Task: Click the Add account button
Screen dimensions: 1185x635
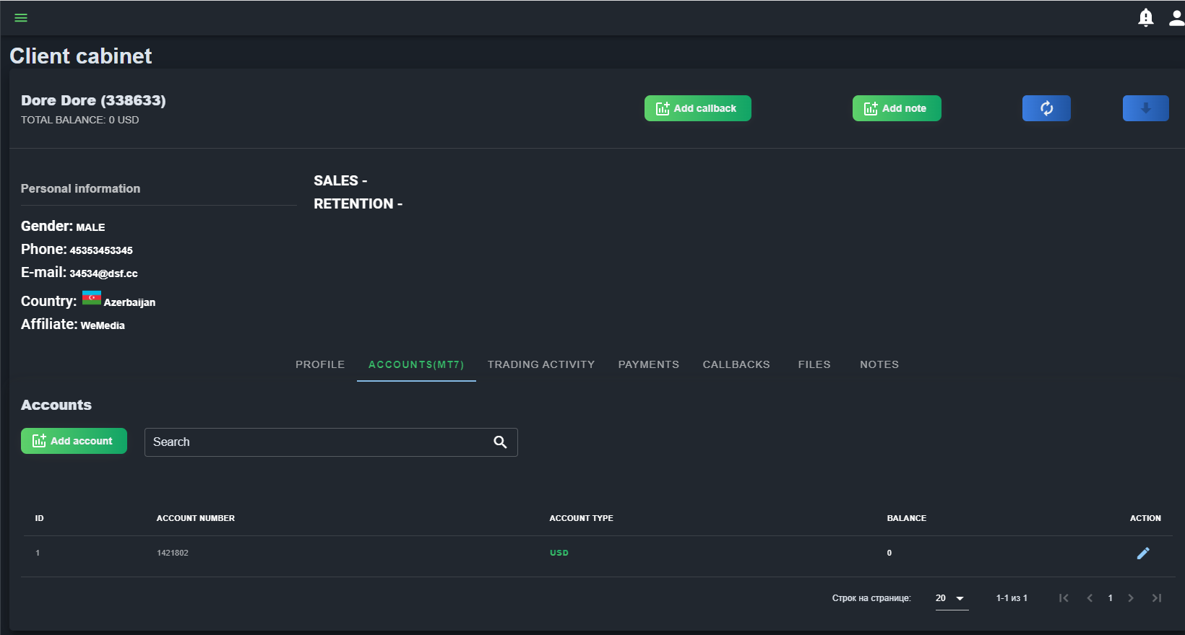Action: pyautogui.click(x=74, y=441)
